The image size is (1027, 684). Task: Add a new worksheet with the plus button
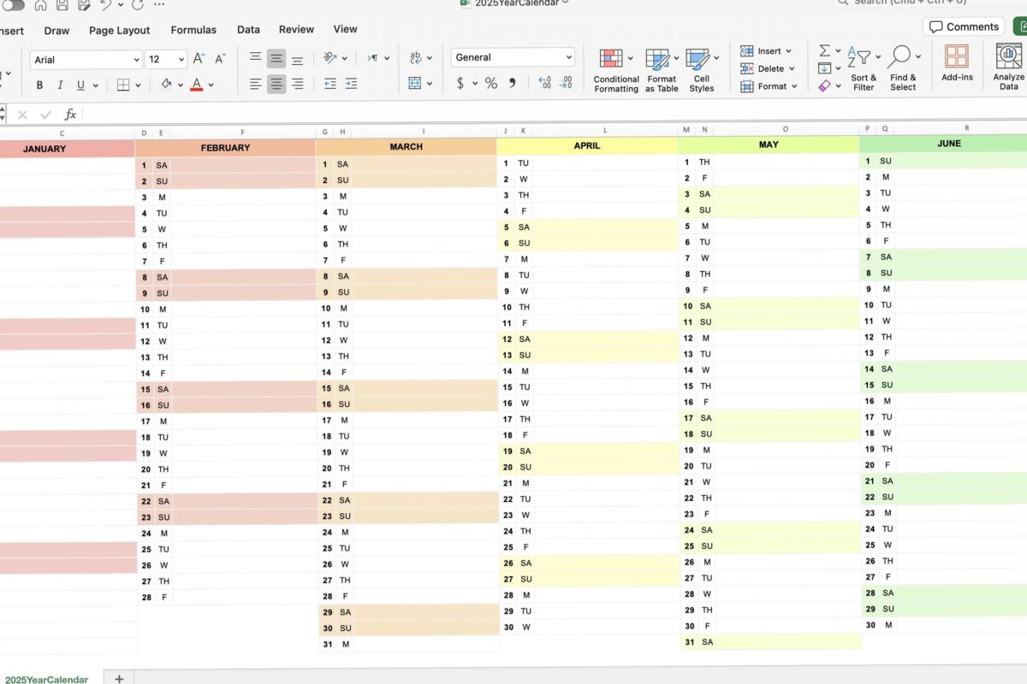117,678
